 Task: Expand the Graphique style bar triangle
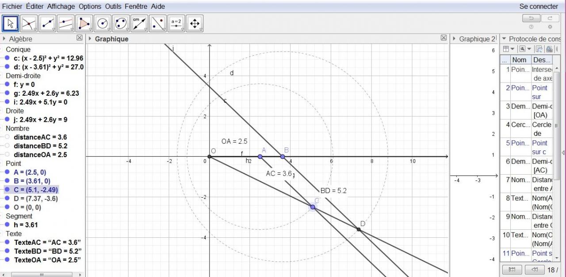(x=90, y=39)
